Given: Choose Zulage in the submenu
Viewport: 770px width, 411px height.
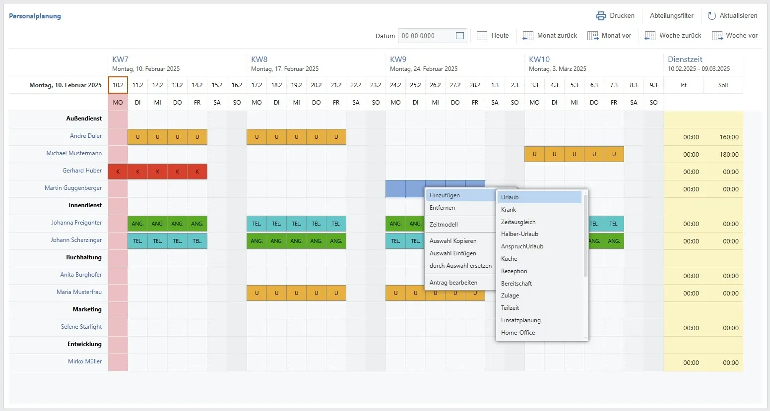Looking at the screenshot, I should click(x=539, y=295).
